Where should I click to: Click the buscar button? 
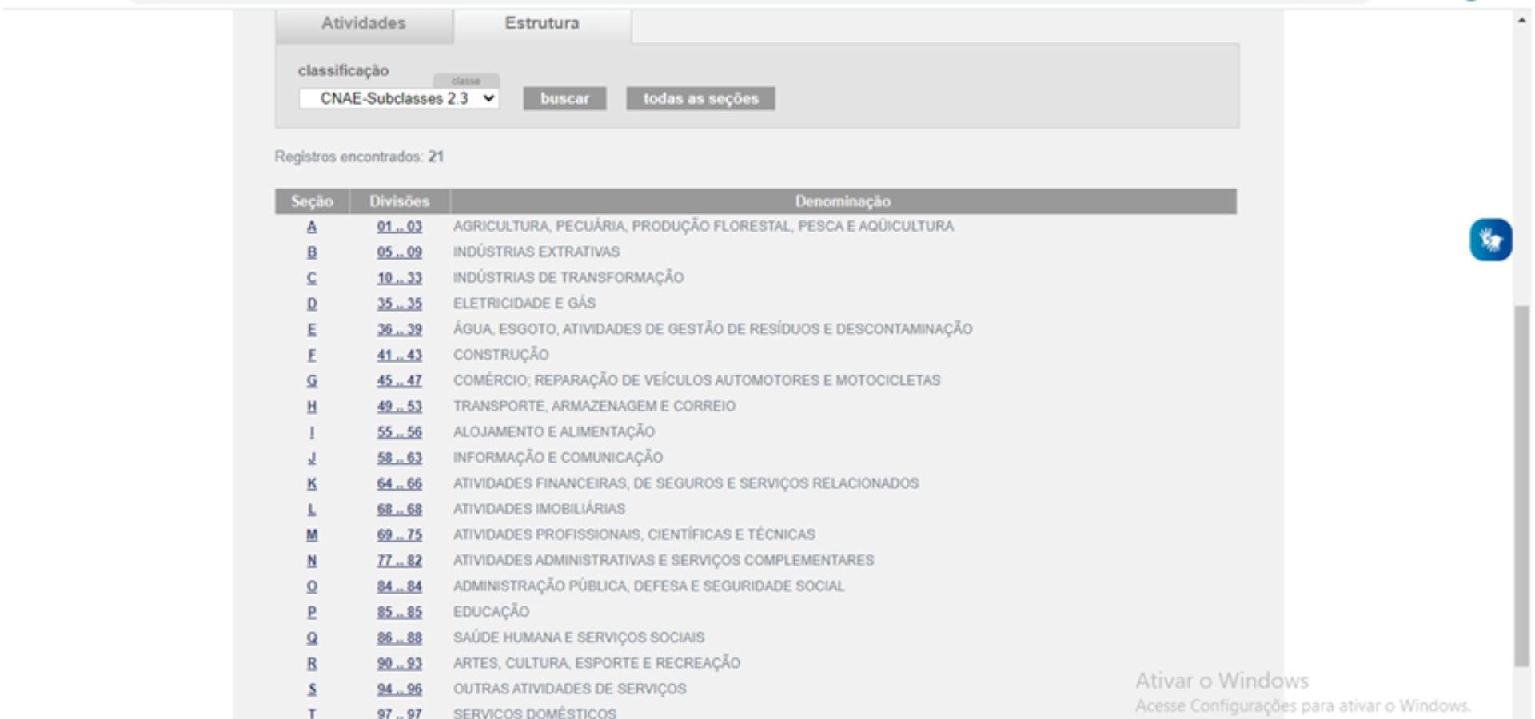564,98
